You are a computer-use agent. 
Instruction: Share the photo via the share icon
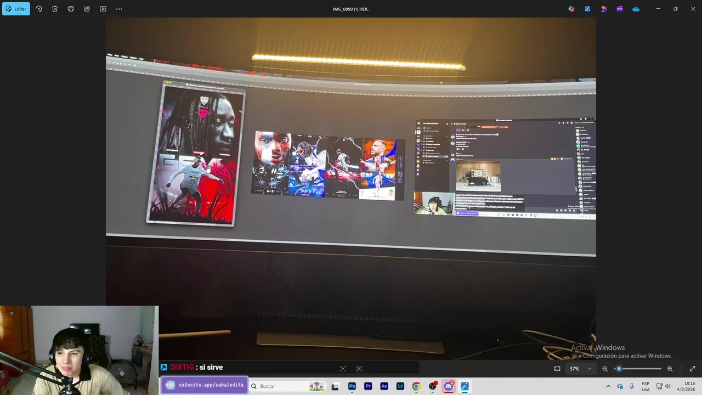[87, 9]
